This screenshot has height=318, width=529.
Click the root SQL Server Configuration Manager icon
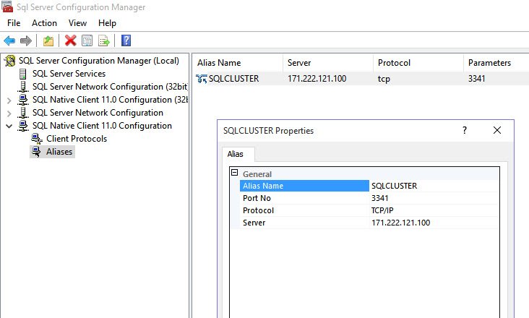coord(10,61)
